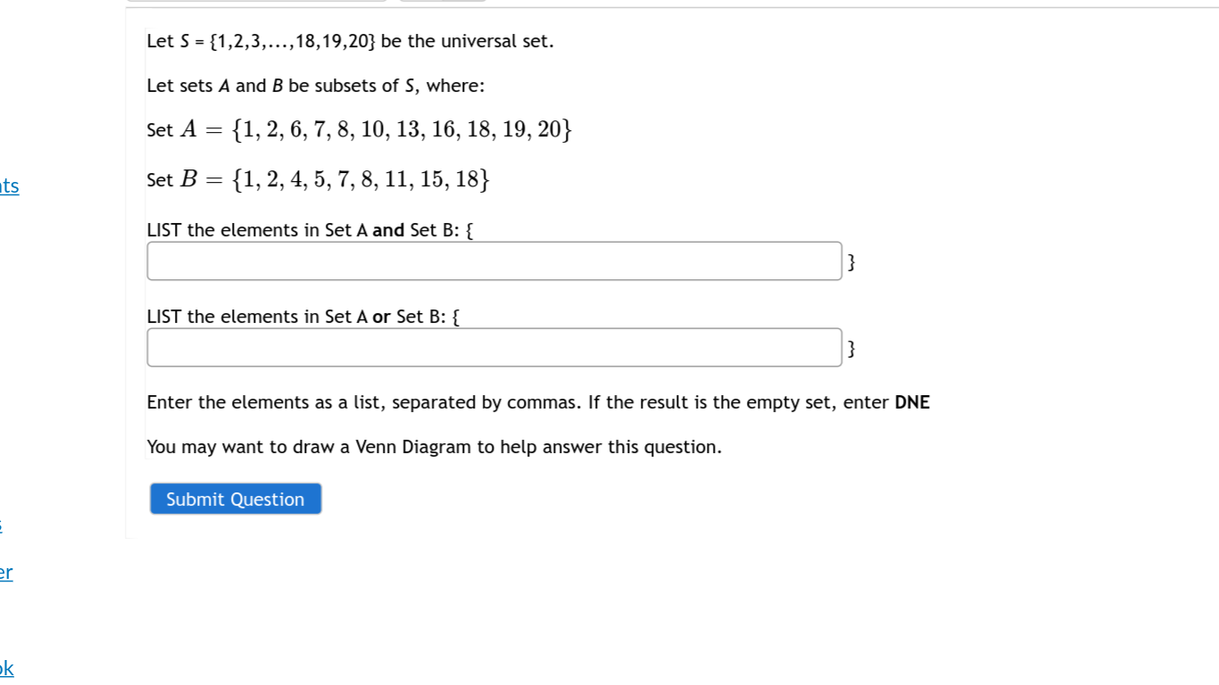Click the 'LIST the elements in Set A or Set B' label
Screen dimensions: 1219x685
coord(303,316)
